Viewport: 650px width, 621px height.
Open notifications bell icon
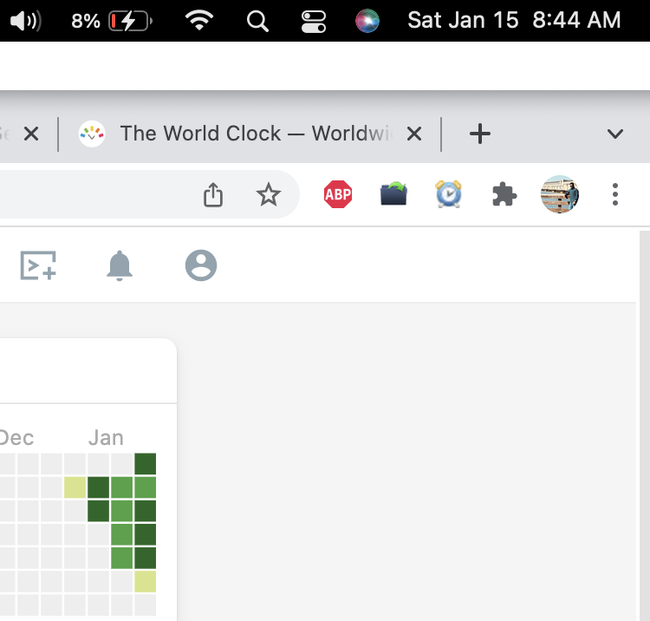tap(120, 265)
